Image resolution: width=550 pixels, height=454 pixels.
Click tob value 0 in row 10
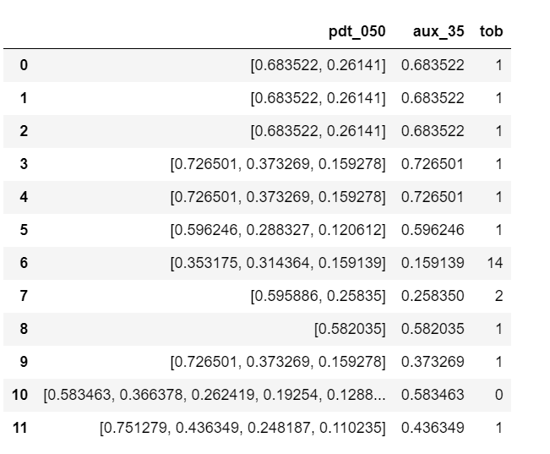click(x=498, y=395)
